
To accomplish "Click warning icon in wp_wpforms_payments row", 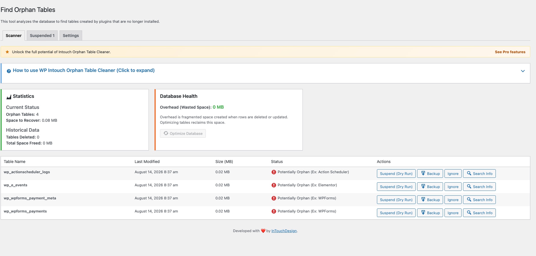I will (274, 211).
